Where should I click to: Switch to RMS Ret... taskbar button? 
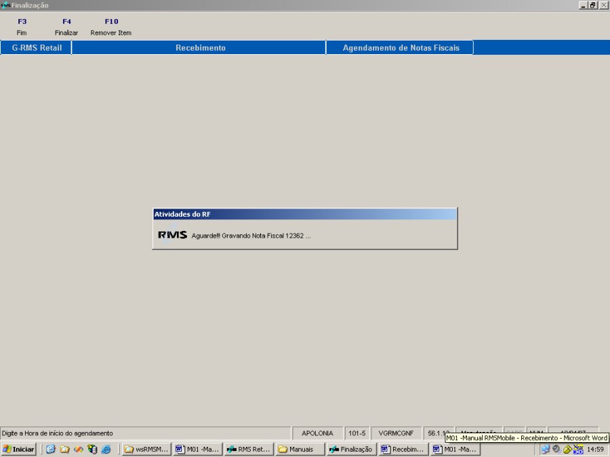249,450
